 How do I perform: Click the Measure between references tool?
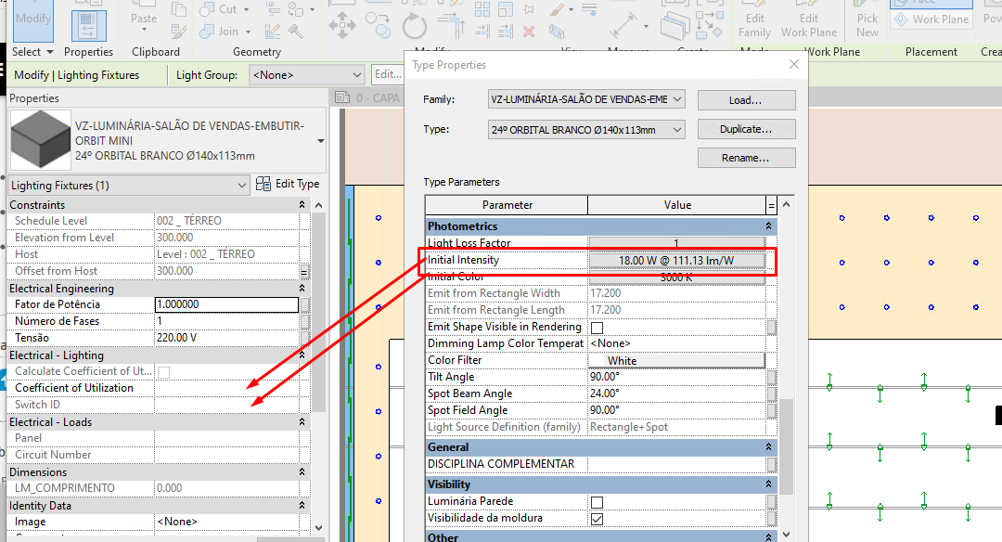click(x=623, y=26)
